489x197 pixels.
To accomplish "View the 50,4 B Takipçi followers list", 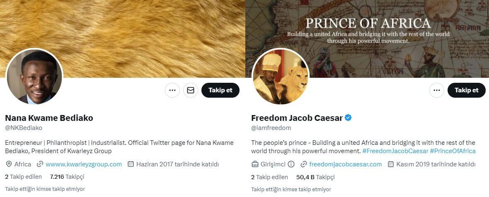I will (x=315, y=177).
